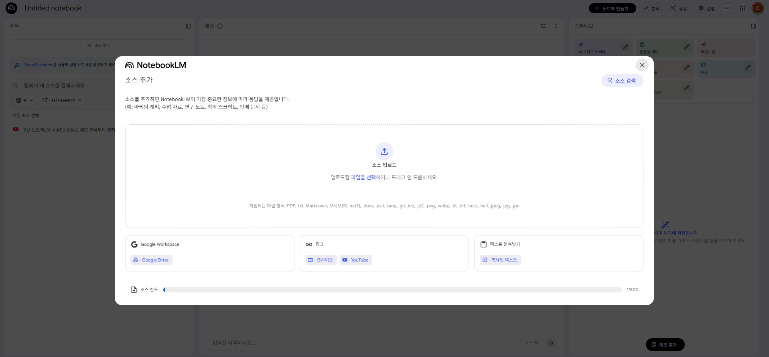Click the 링크 chain icon

[309, 244]
